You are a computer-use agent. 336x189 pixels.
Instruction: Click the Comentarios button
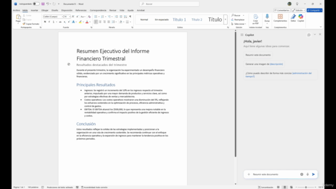pos(282,10)
